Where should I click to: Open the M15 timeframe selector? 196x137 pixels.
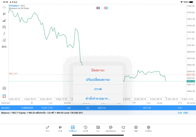coord(4,47)
